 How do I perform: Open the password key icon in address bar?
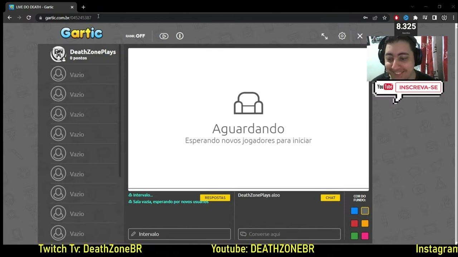pyautogui.click(x=365, y=17)
